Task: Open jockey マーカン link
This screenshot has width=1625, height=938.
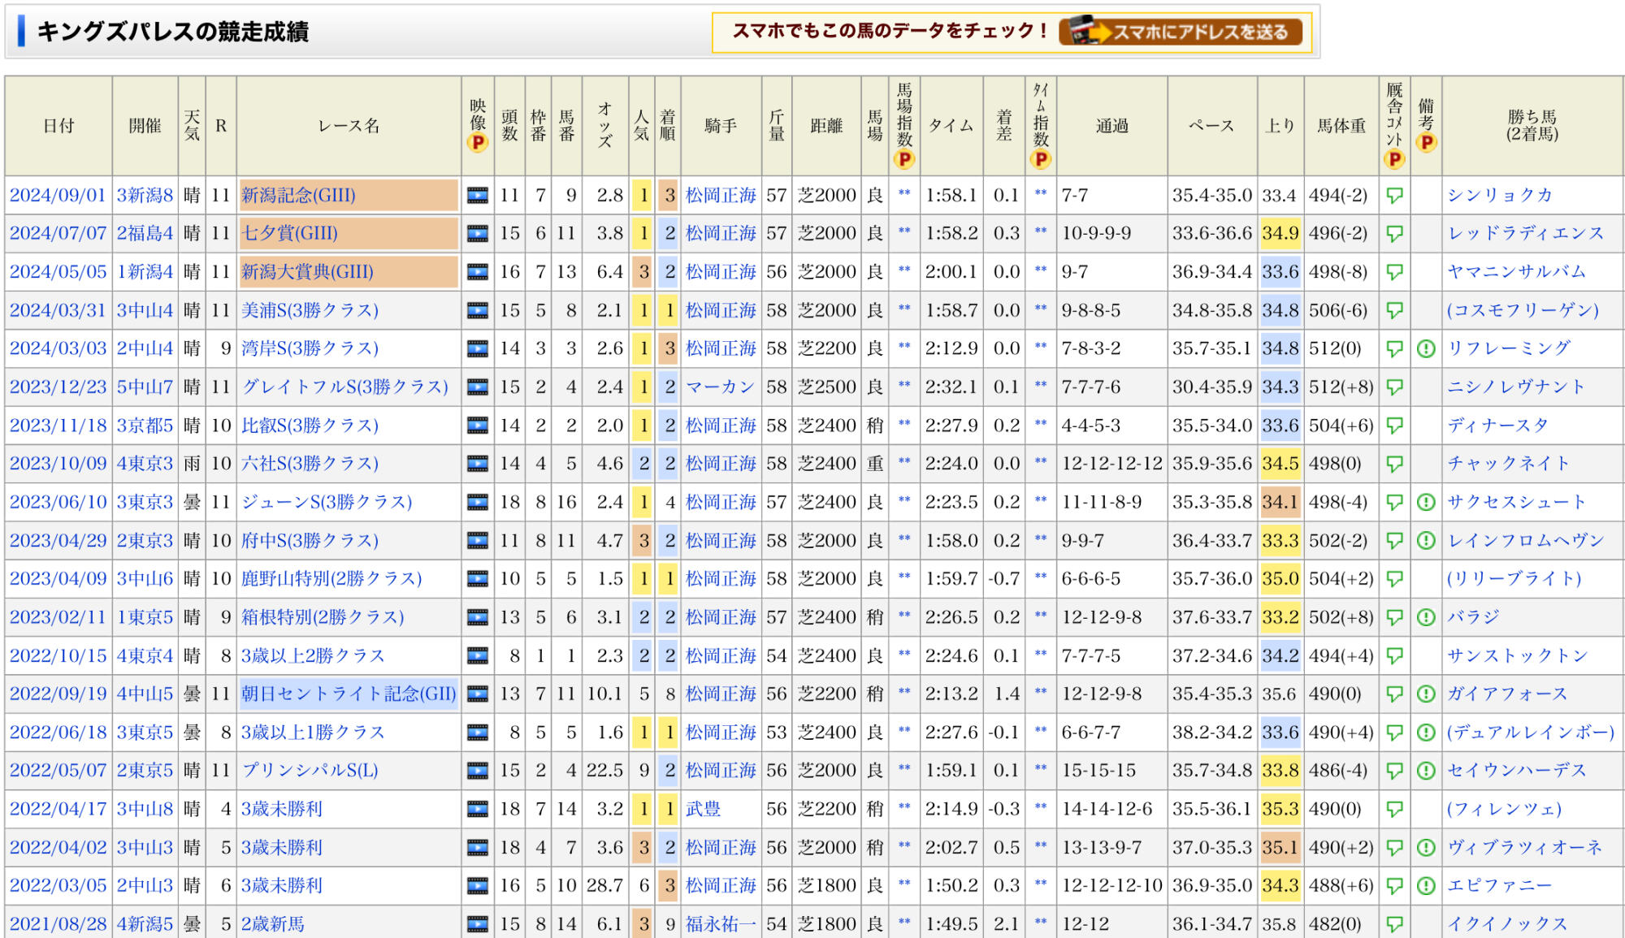Action: (x=720, y=387)
